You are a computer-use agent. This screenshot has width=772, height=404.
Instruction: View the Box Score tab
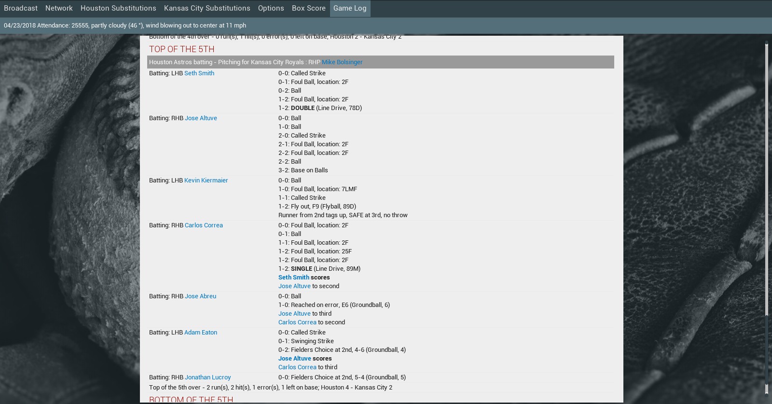(x=308, y=8)
